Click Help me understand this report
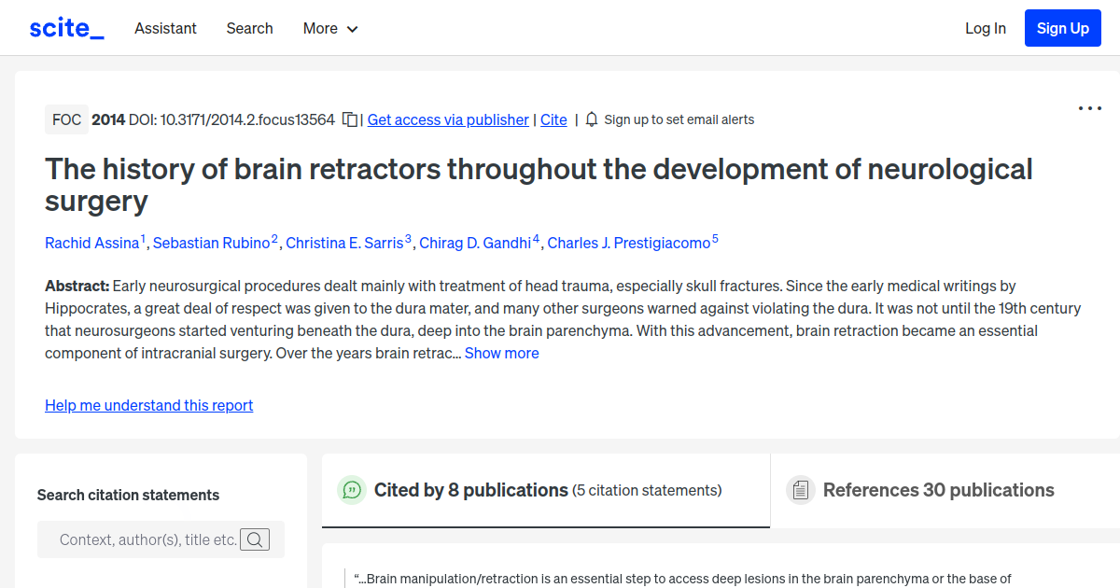 148,405
